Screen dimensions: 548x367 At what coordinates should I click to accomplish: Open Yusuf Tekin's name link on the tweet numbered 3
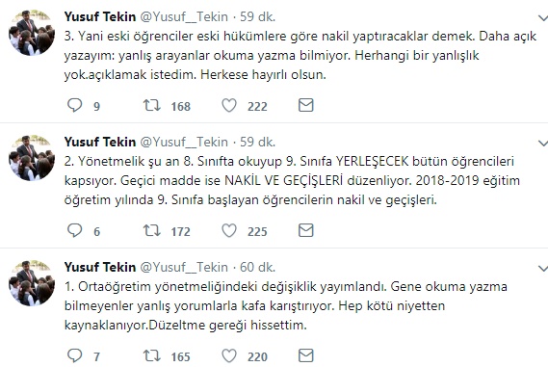pos(100,16)
